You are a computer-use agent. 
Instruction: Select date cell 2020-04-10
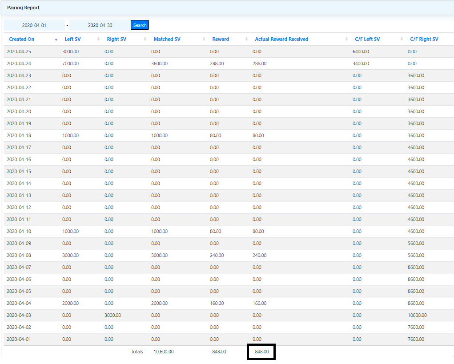[x=19, y=231]
